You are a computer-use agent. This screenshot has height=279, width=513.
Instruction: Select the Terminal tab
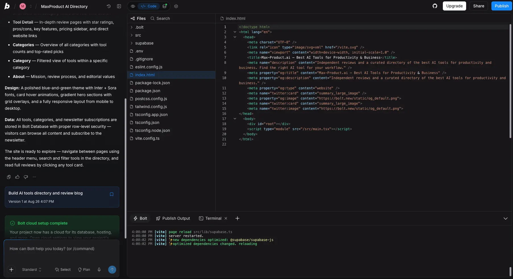pos(210,218)
